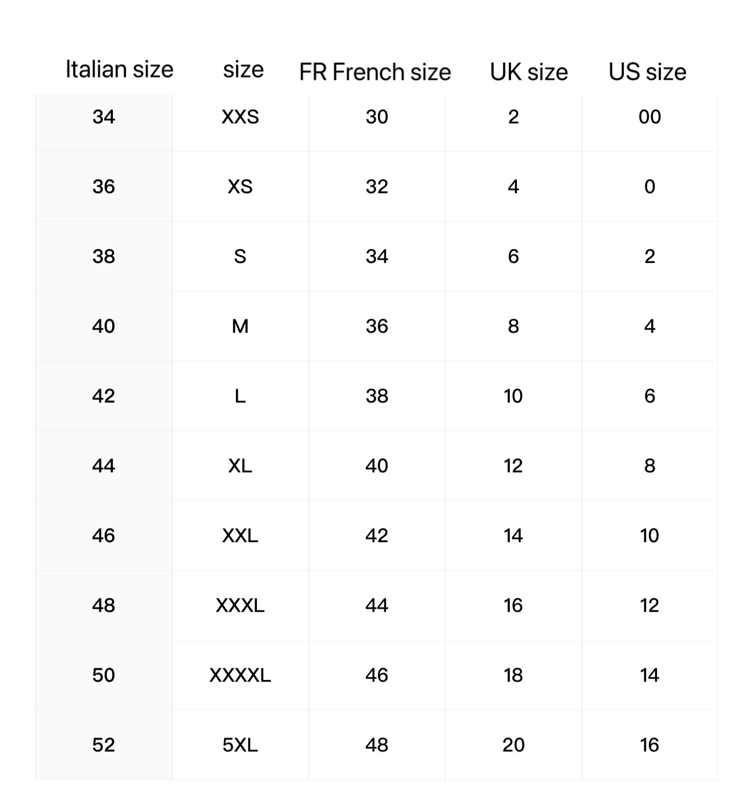Select Italian size 52 cell
The width and height of the screenshot is (750, 791).
click(x=103, y=745)
